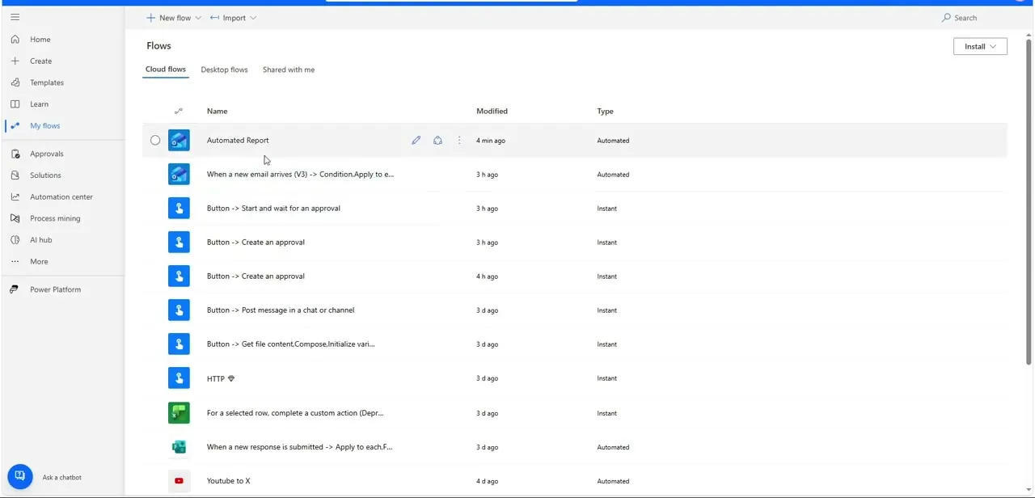Click the Create plus icon in sidebar

click(15, 61)
